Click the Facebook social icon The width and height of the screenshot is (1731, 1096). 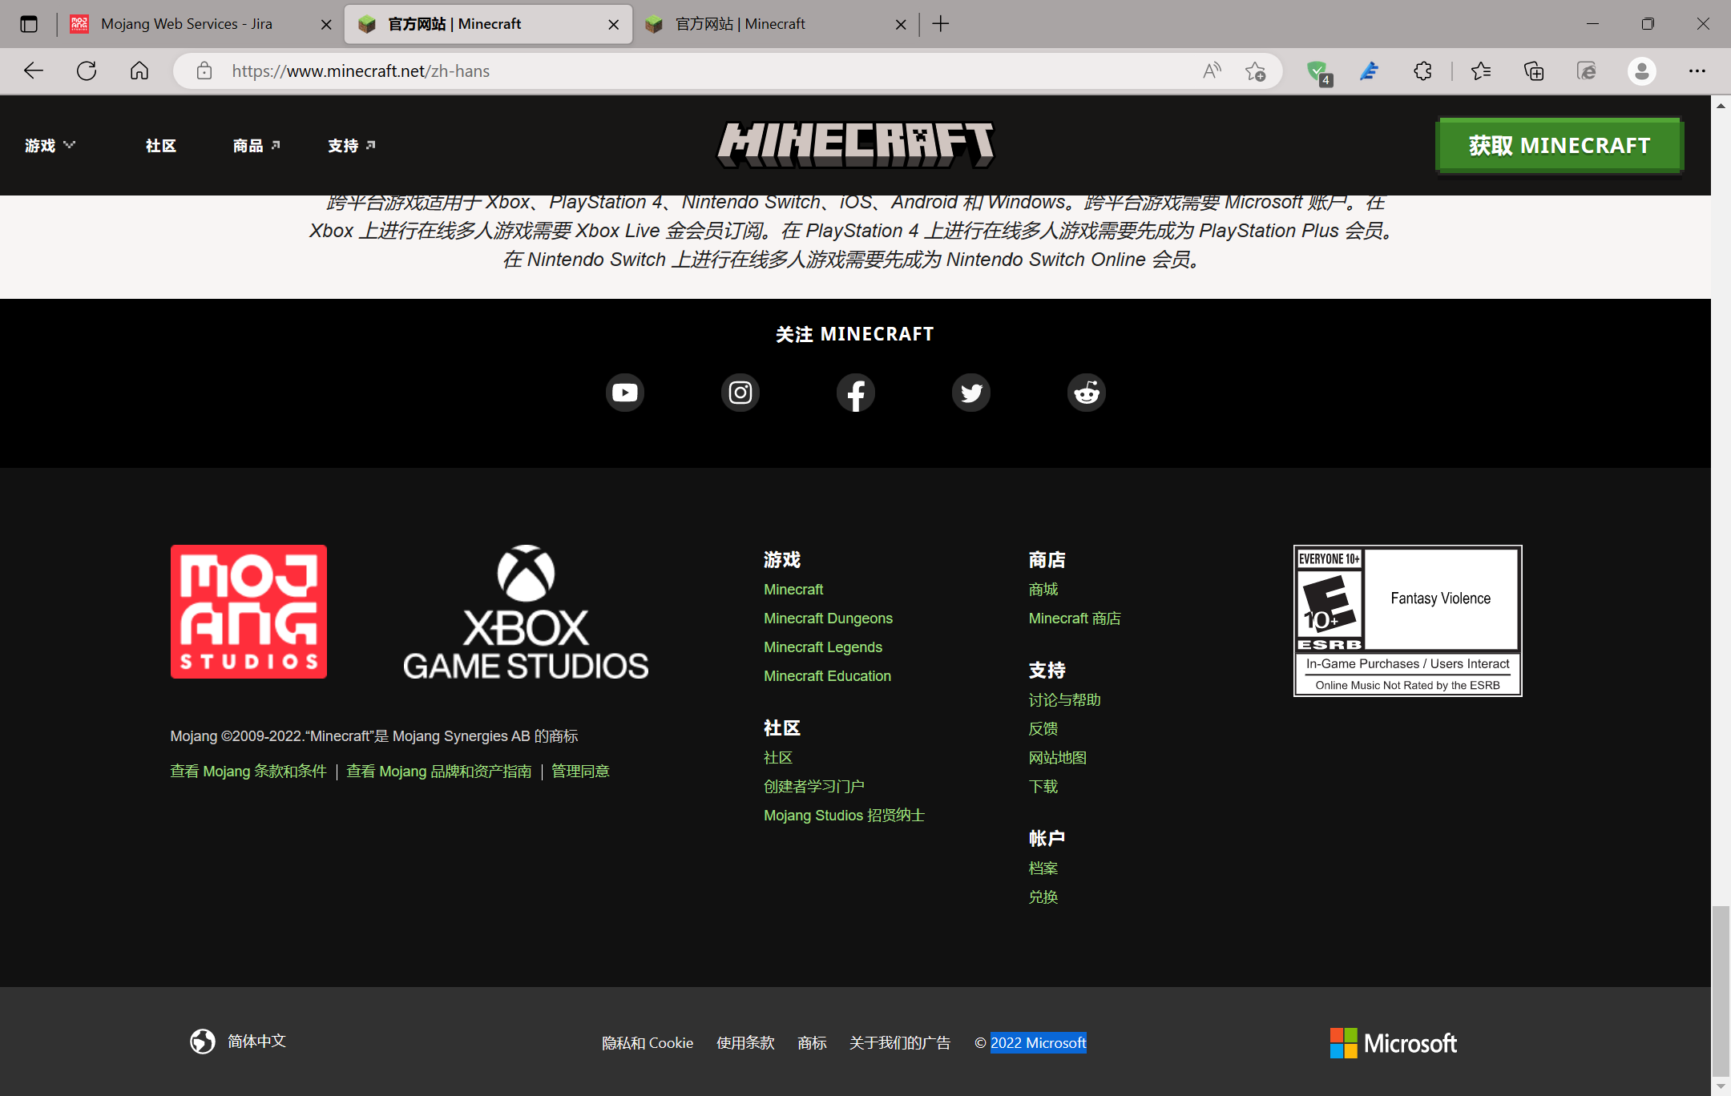tap(855, 393)
